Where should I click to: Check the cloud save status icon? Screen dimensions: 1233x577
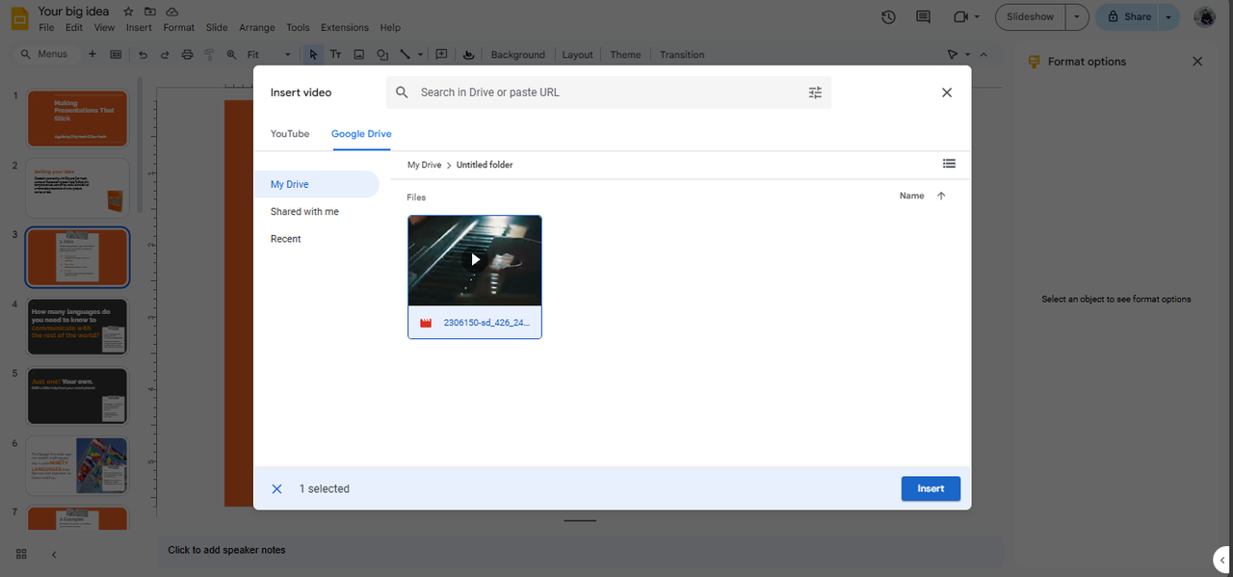click(171, 12)
